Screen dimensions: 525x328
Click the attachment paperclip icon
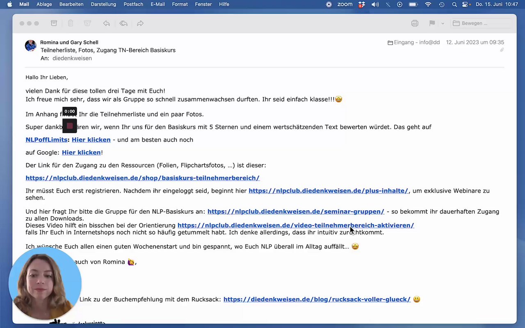502,50
